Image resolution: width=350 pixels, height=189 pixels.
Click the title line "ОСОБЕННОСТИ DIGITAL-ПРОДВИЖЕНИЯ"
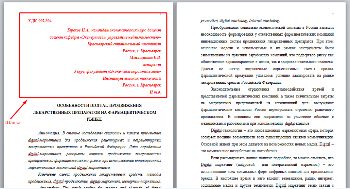point(99,106)
